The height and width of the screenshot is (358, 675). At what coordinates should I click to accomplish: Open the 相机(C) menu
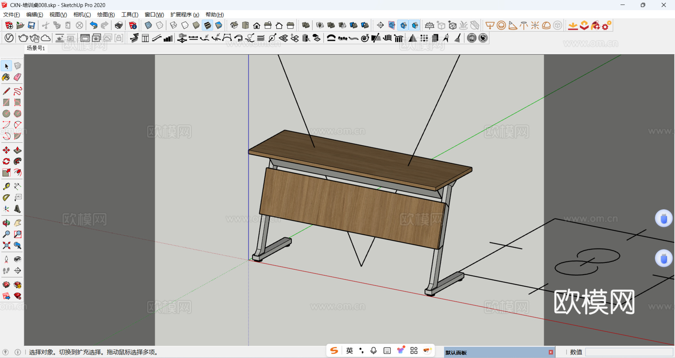(x=82, y=15)
